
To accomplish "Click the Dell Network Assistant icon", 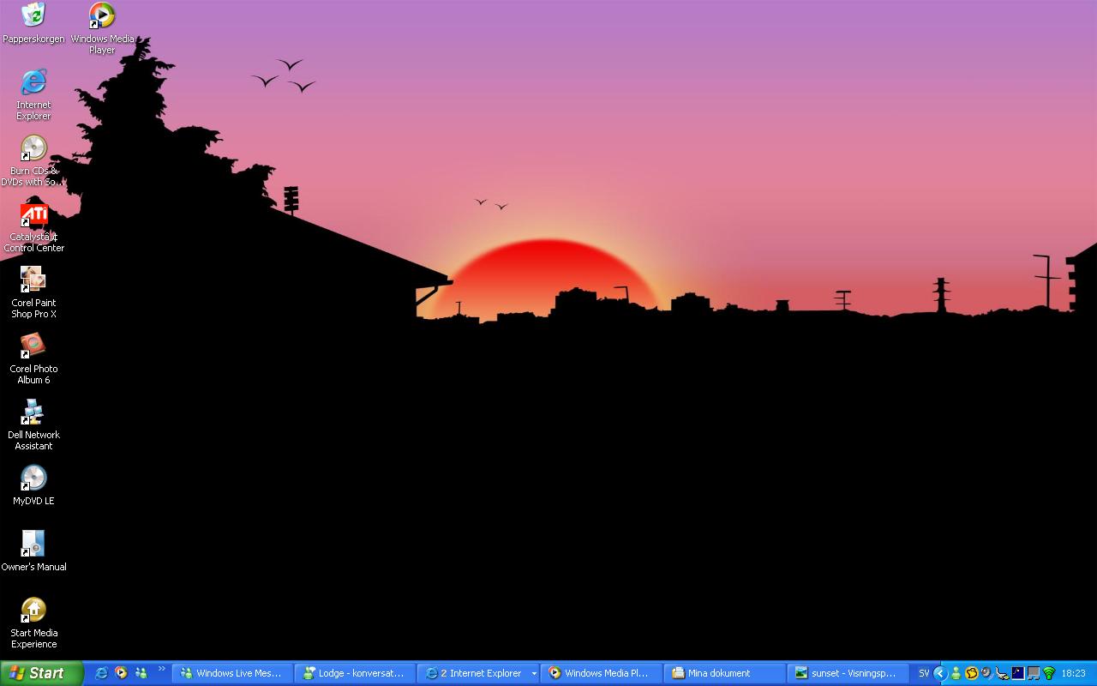I will [33, 412].
